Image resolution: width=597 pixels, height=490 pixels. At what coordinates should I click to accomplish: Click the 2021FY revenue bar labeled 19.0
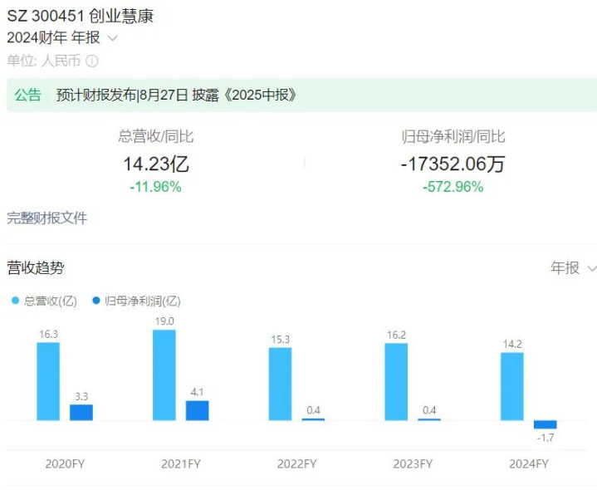pos(164,375)
